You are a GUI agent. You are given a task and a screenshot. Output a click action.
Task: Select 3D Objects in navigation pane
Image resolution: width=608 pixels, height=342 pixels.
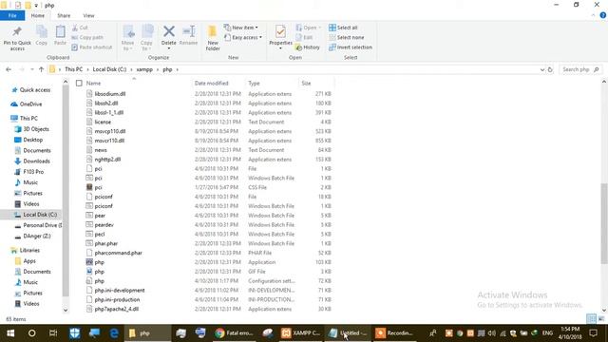pos(36,129)
